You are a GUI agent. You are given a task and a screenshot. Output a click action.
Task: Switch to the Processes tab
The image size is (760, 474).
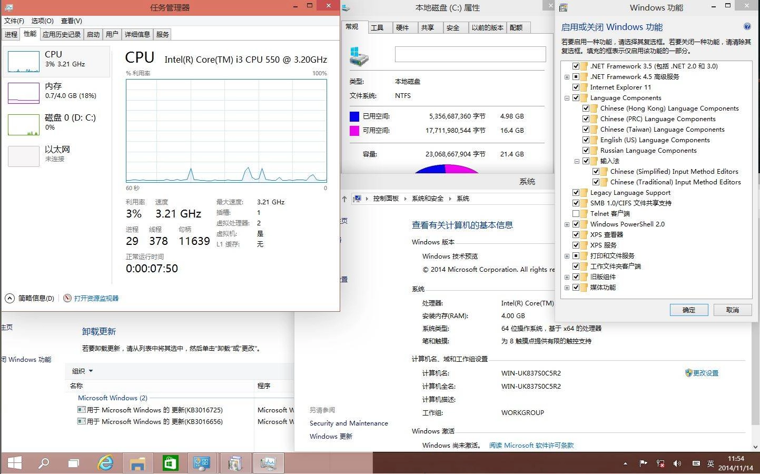pos(11,34)
